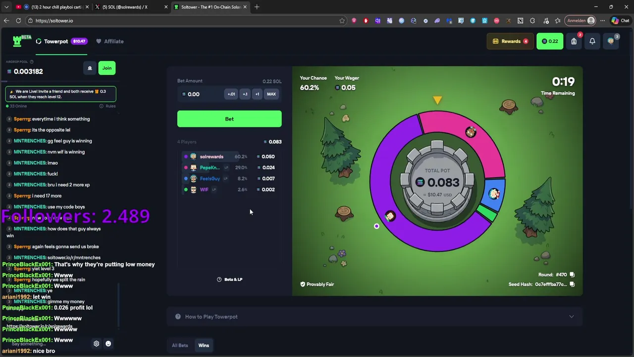Image resolution: width=634 pixels, height=357 pixels.
Task: Go back in the browser
Action: 6,21
